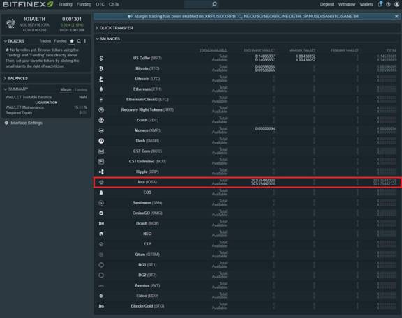
Task: Click the Bitcoin Gold icon
Action: [x=101, y=306]
